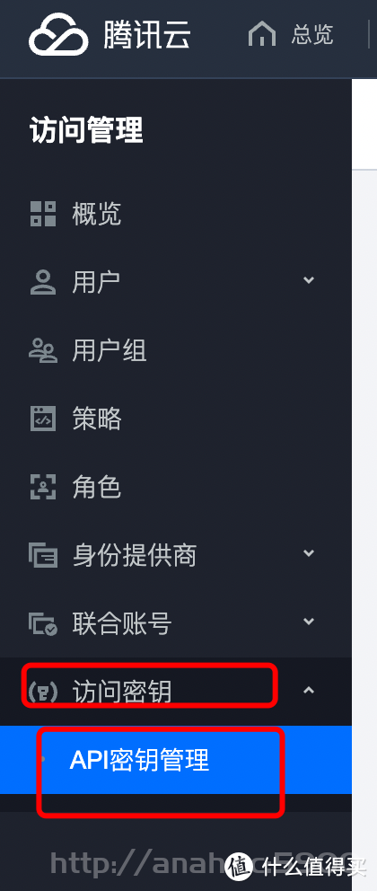This screenshot has height=891, width=377.
Task: Click the Tencent Cloud logo icon
Action: (x=58, y=34)
